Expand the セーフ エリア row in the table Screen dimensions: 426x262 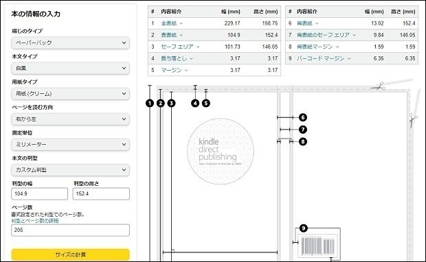click(x=180, y=47)
